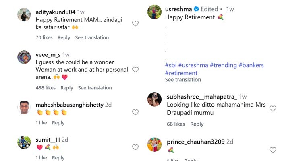282x161 pixels.
Task: Open usreshma's profile picture
Action: 154,12
